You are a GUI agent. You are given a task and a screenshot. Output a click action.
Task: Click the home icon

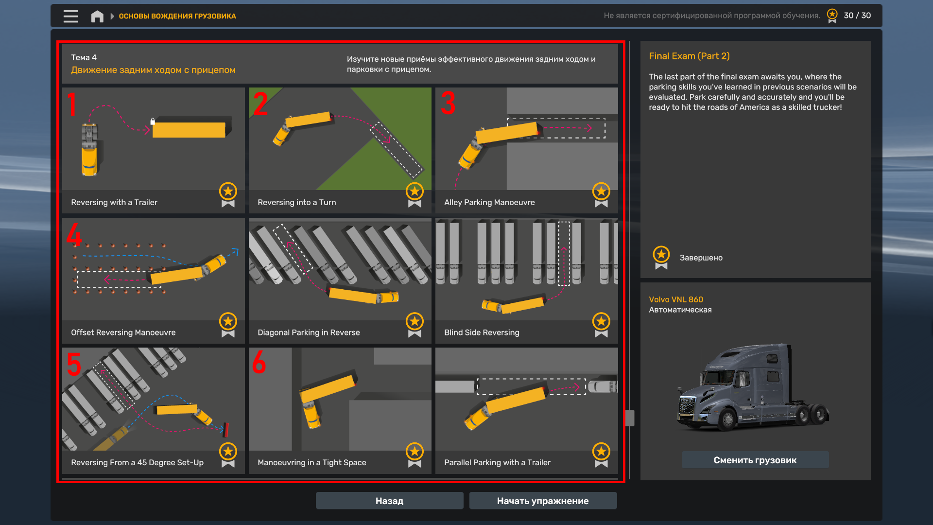coord(97,16)
